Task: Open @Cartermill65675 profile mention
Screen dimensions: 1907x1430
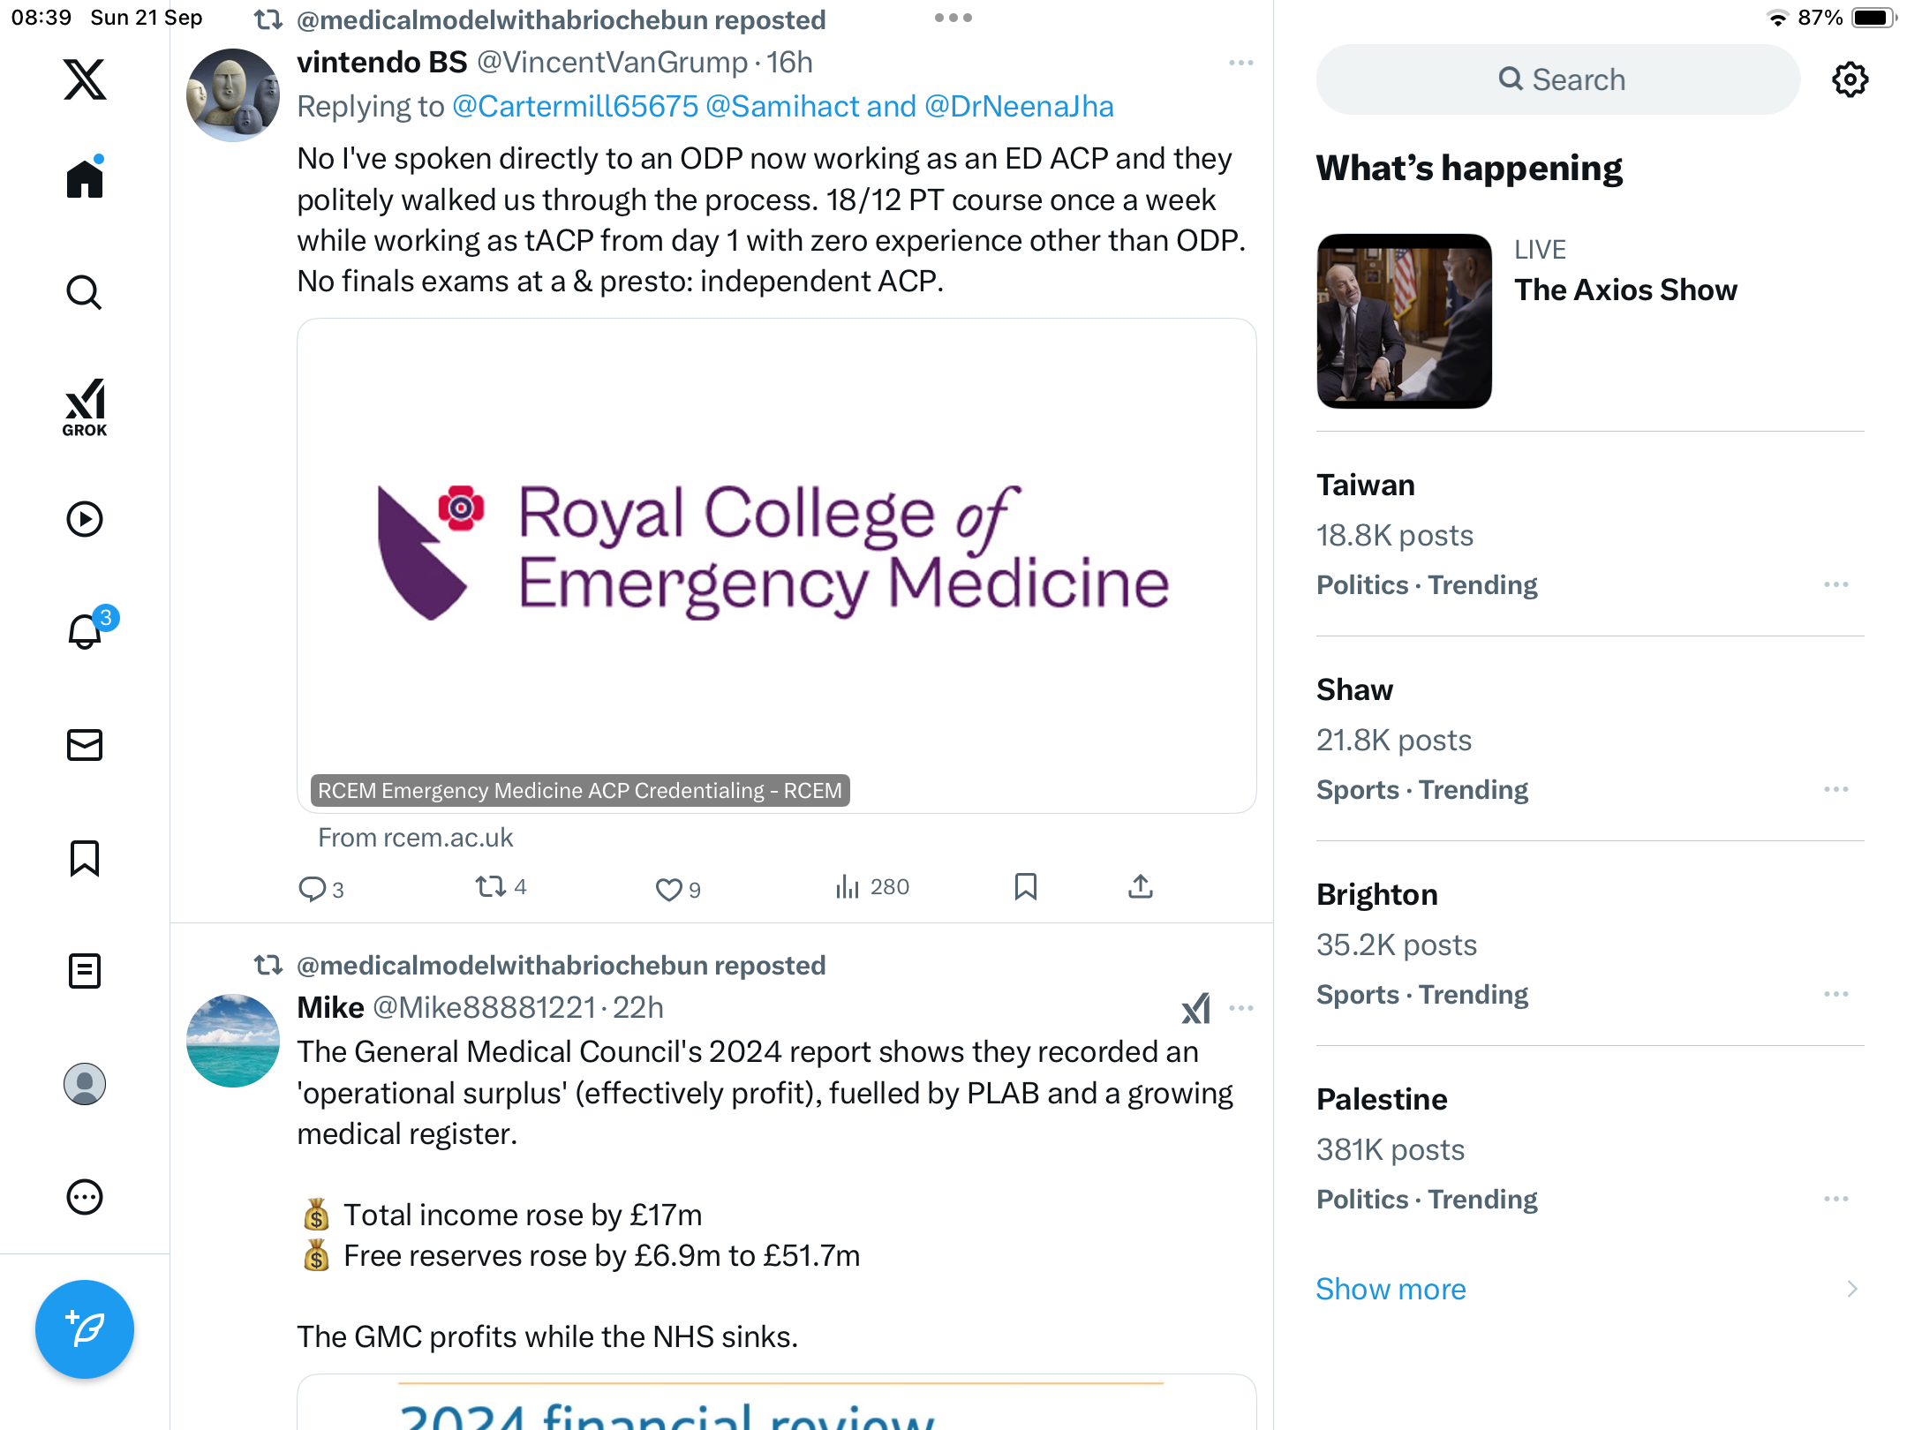Action: pos(575,107)
